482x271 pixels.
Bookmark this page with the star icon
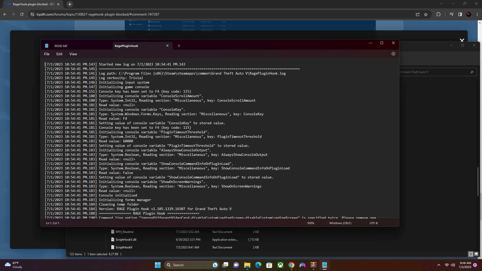coord(426,14)
